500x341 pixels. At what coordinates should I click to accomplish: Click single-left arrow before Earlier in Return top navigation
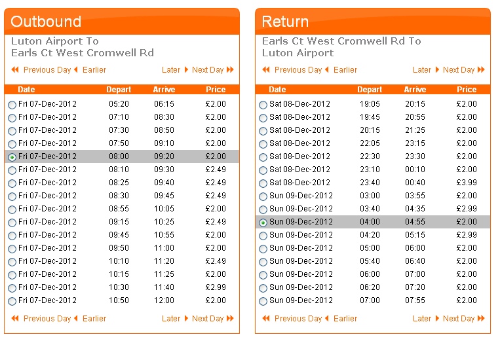click(327, 70)
